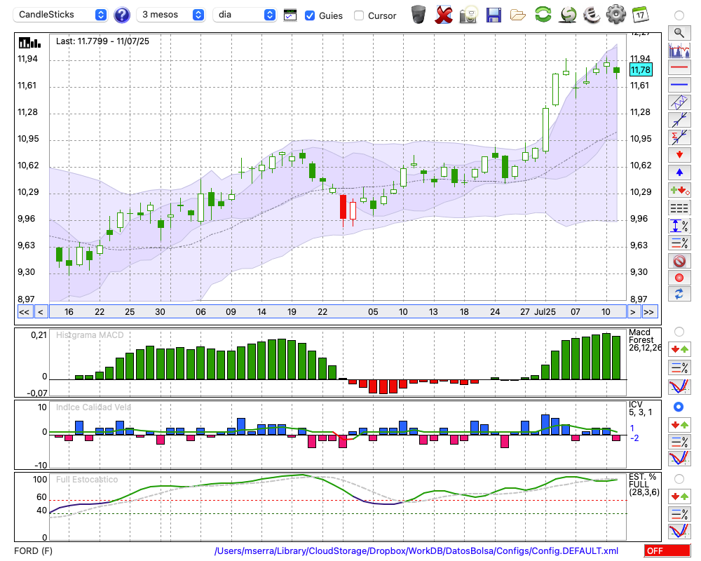Select the trend line tool
701x561 pixels.
tap(679, 119)
